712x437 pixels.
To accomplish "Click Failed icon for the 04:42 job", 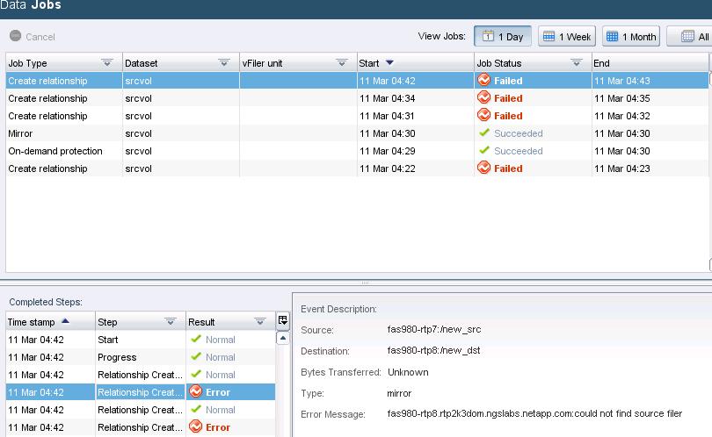I will (x=484, y=80).
